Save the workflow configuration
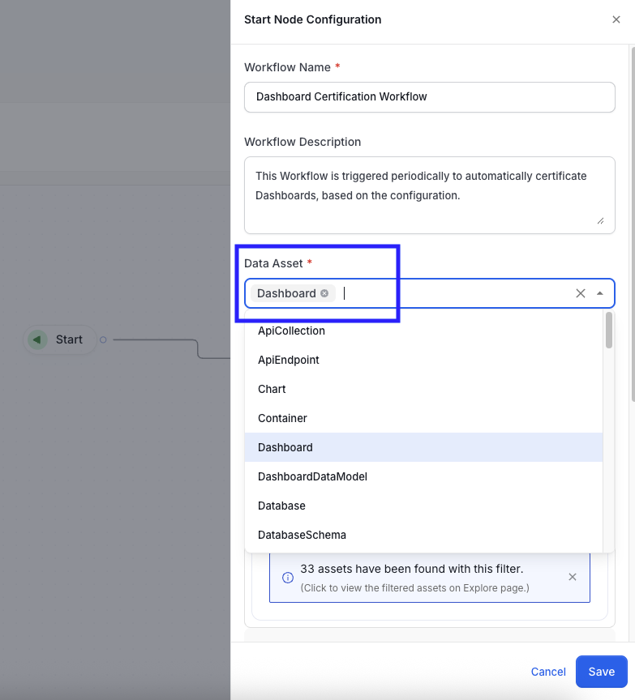Screen dimensions: 635x700 pyautogui.click(x=601, y=672)
